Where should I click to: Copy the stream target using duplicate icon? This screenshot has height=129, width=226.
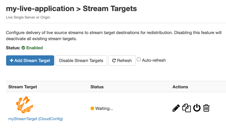(x=186, y=108)
